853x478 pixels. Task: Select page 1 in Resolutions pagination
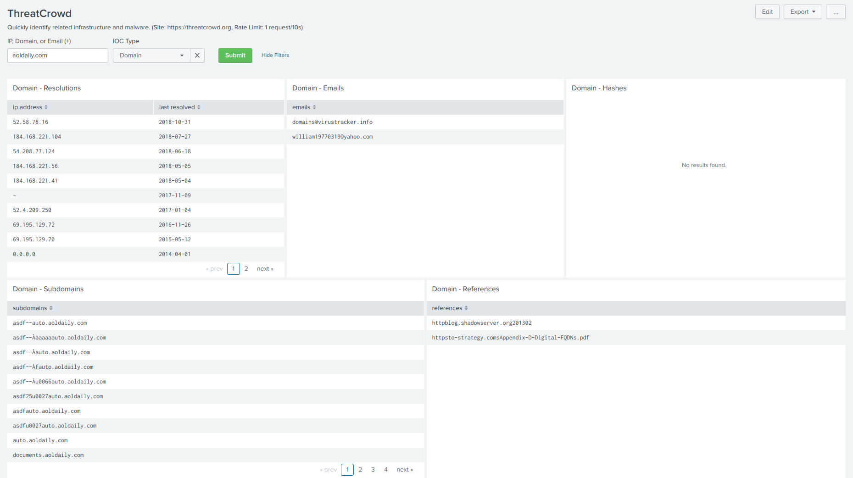tap(234, 269)
